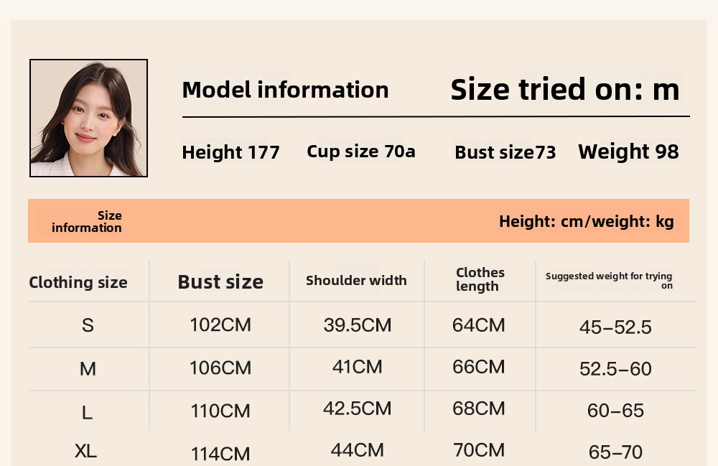Click the Suggested weight for trying on header
The image size is (718, 466).
click(609, 280)
